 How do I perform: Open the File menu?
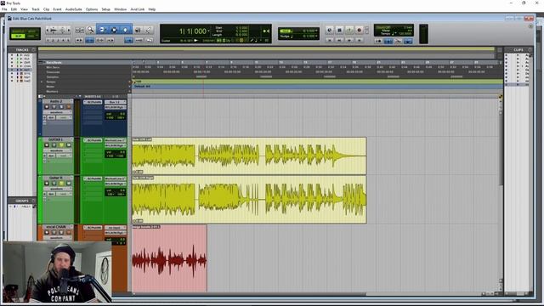click(4, 9)
